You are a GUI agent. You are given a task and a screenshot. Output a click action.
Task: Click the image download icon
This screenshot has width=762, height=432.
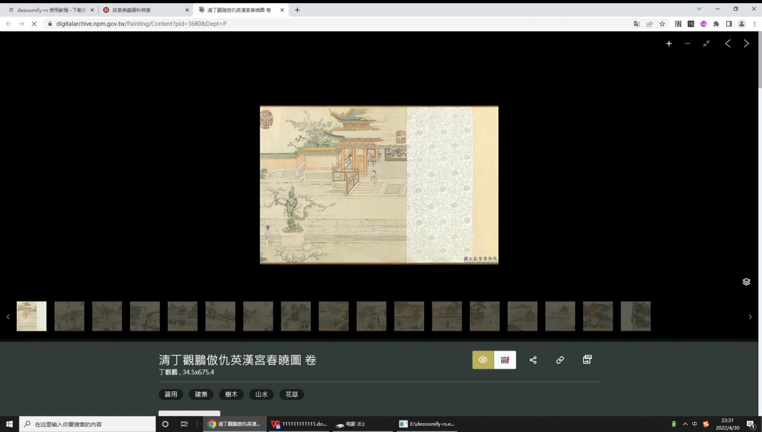(x=587, y=360)
